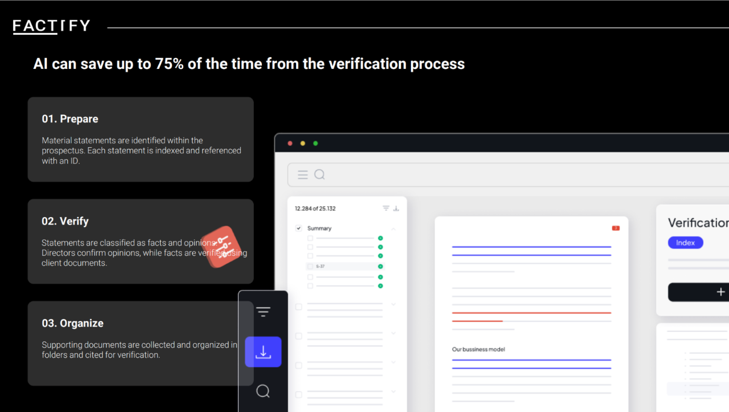Click the FACTIFY logo
729x412 pixels.
click(51, 26)
